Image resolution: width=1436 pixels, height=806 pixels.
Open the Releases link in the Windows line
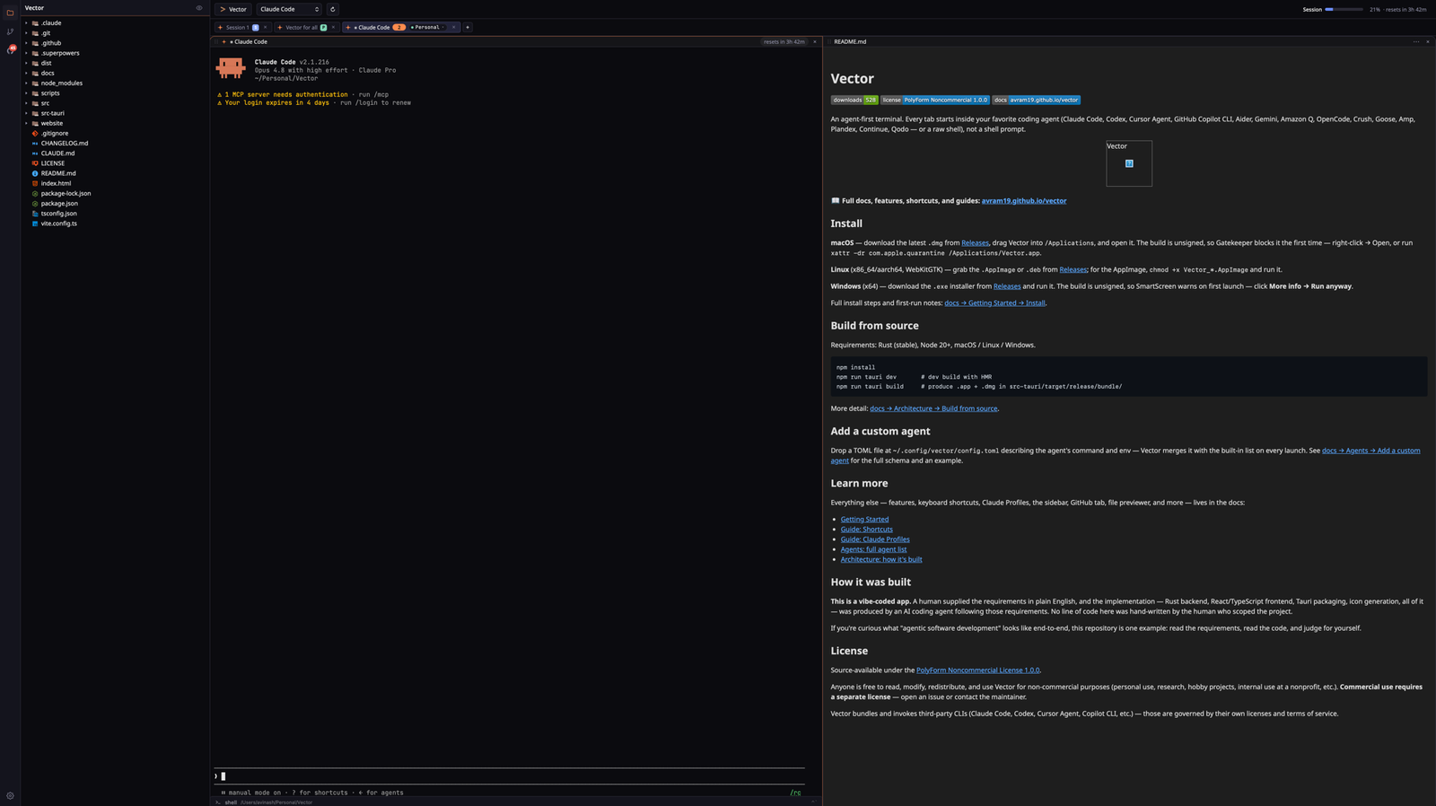click(x=1007, y=286)
